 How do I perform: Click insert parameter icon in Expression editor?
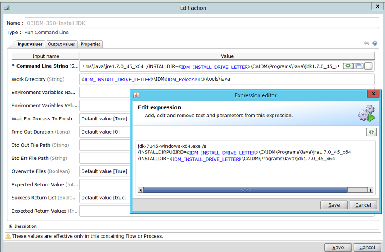pos(371,132)
